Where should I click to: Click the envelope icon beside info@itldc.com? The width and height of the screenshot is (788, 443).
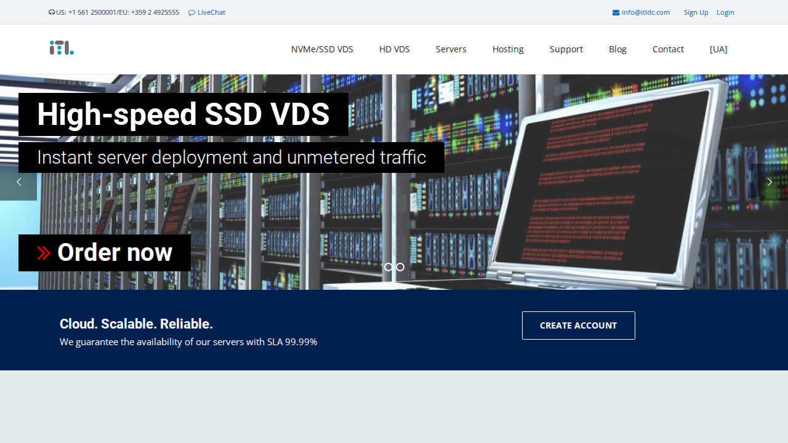click(x=616, y=12)
